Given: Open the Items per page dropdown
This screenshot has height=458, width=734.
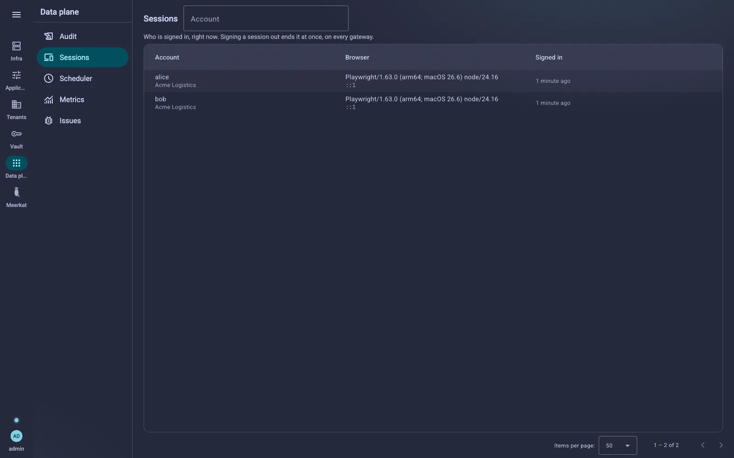Looking at the screenshot, I should tap(617, 445).
